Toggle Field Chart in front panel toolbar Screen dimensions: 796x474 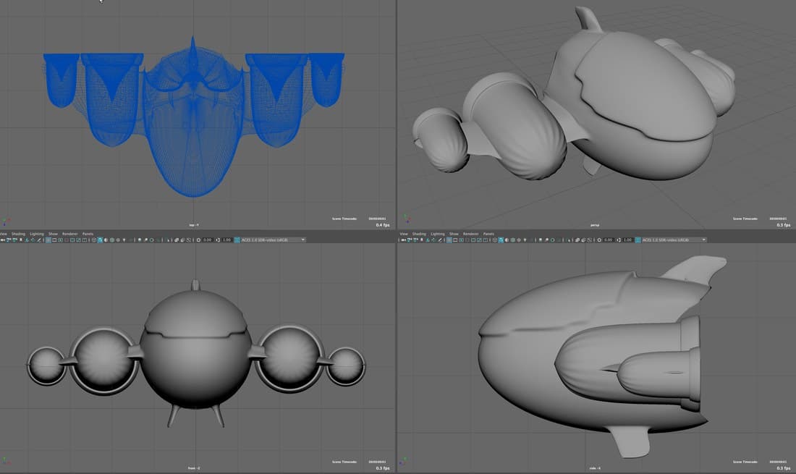[72, 240]
